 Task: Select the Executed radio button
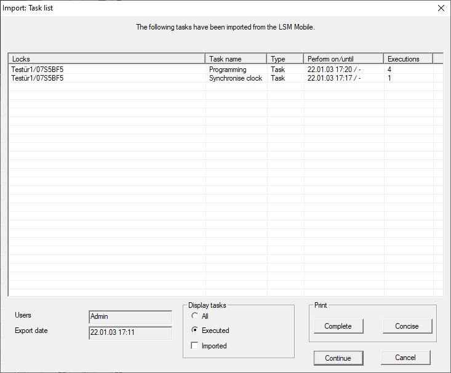point(195,331)
